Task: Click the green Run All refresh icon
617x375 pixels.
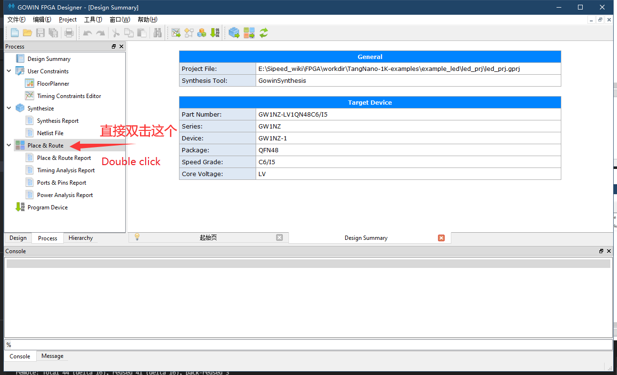Action: coord(264,33)
